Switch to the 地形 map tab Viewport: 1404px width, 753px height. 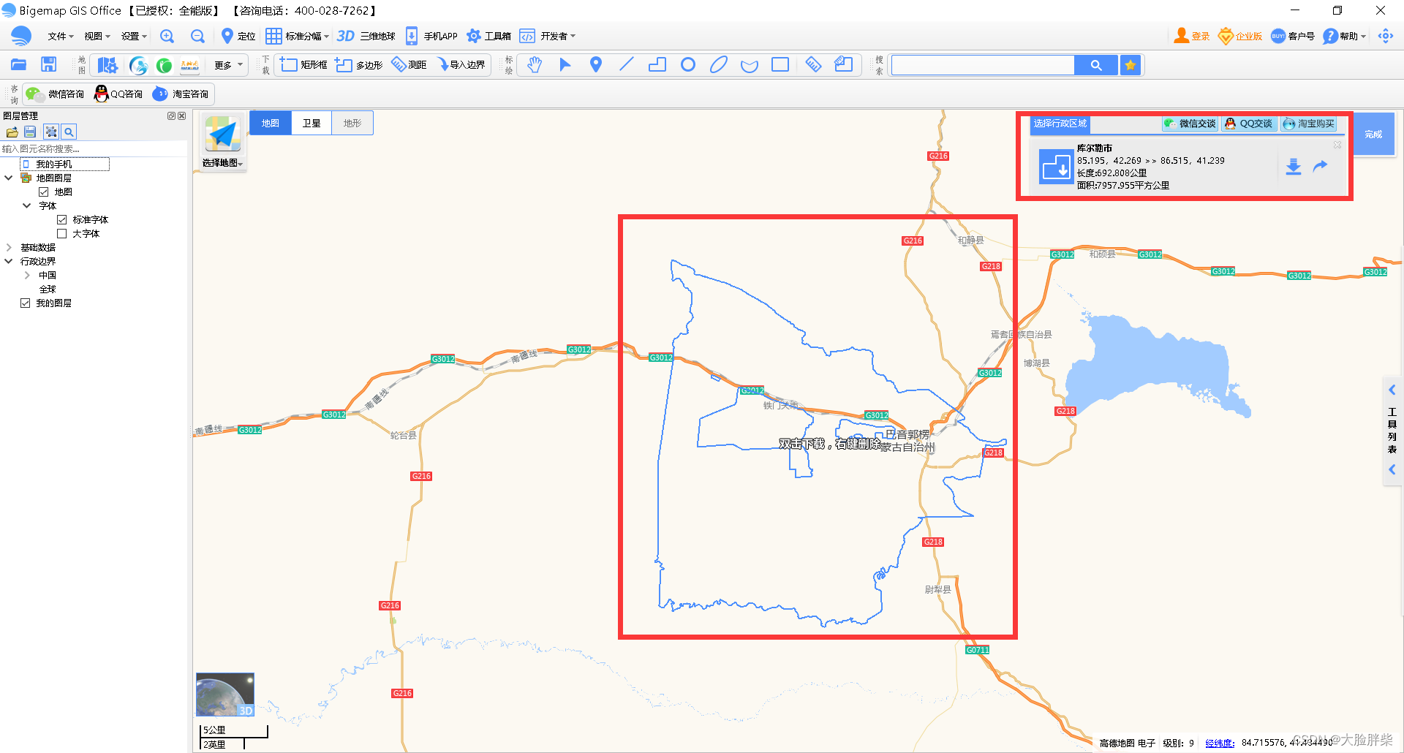click(352, 123)
